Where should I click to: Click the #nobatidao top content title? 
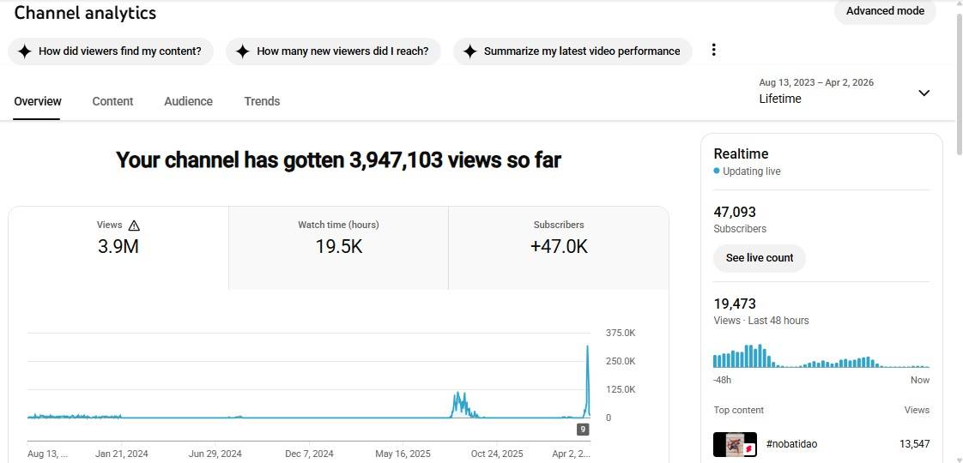791,444
